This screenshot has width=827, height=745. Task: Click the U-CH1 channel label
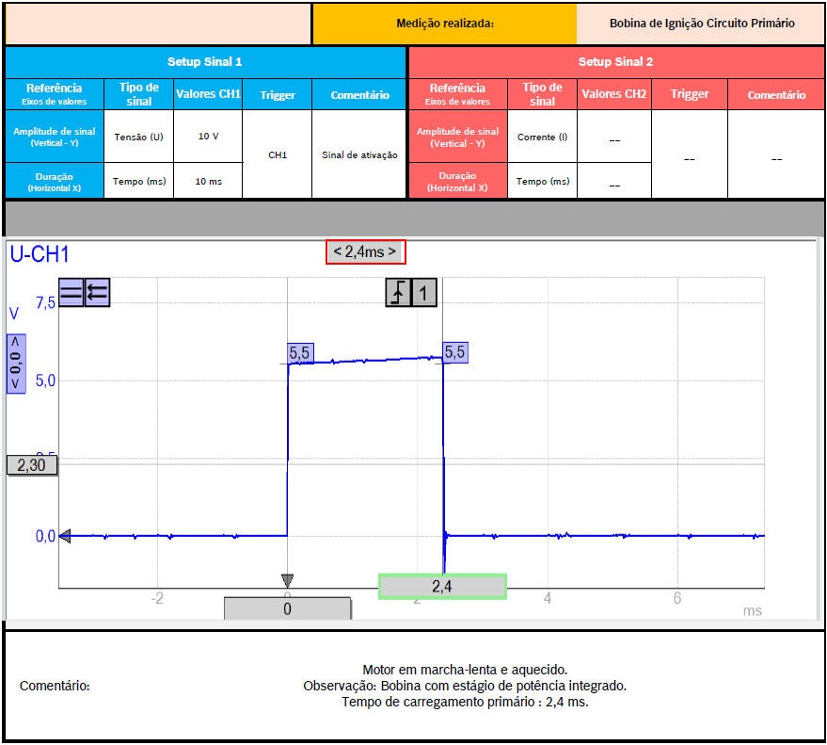coord(40,254)
